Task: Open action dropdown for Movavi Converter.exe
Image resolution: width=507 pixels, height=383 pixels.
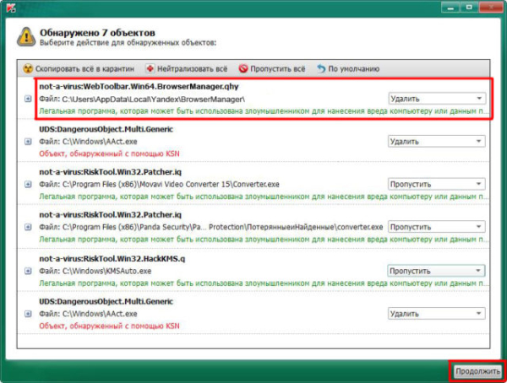Action: 437,184
